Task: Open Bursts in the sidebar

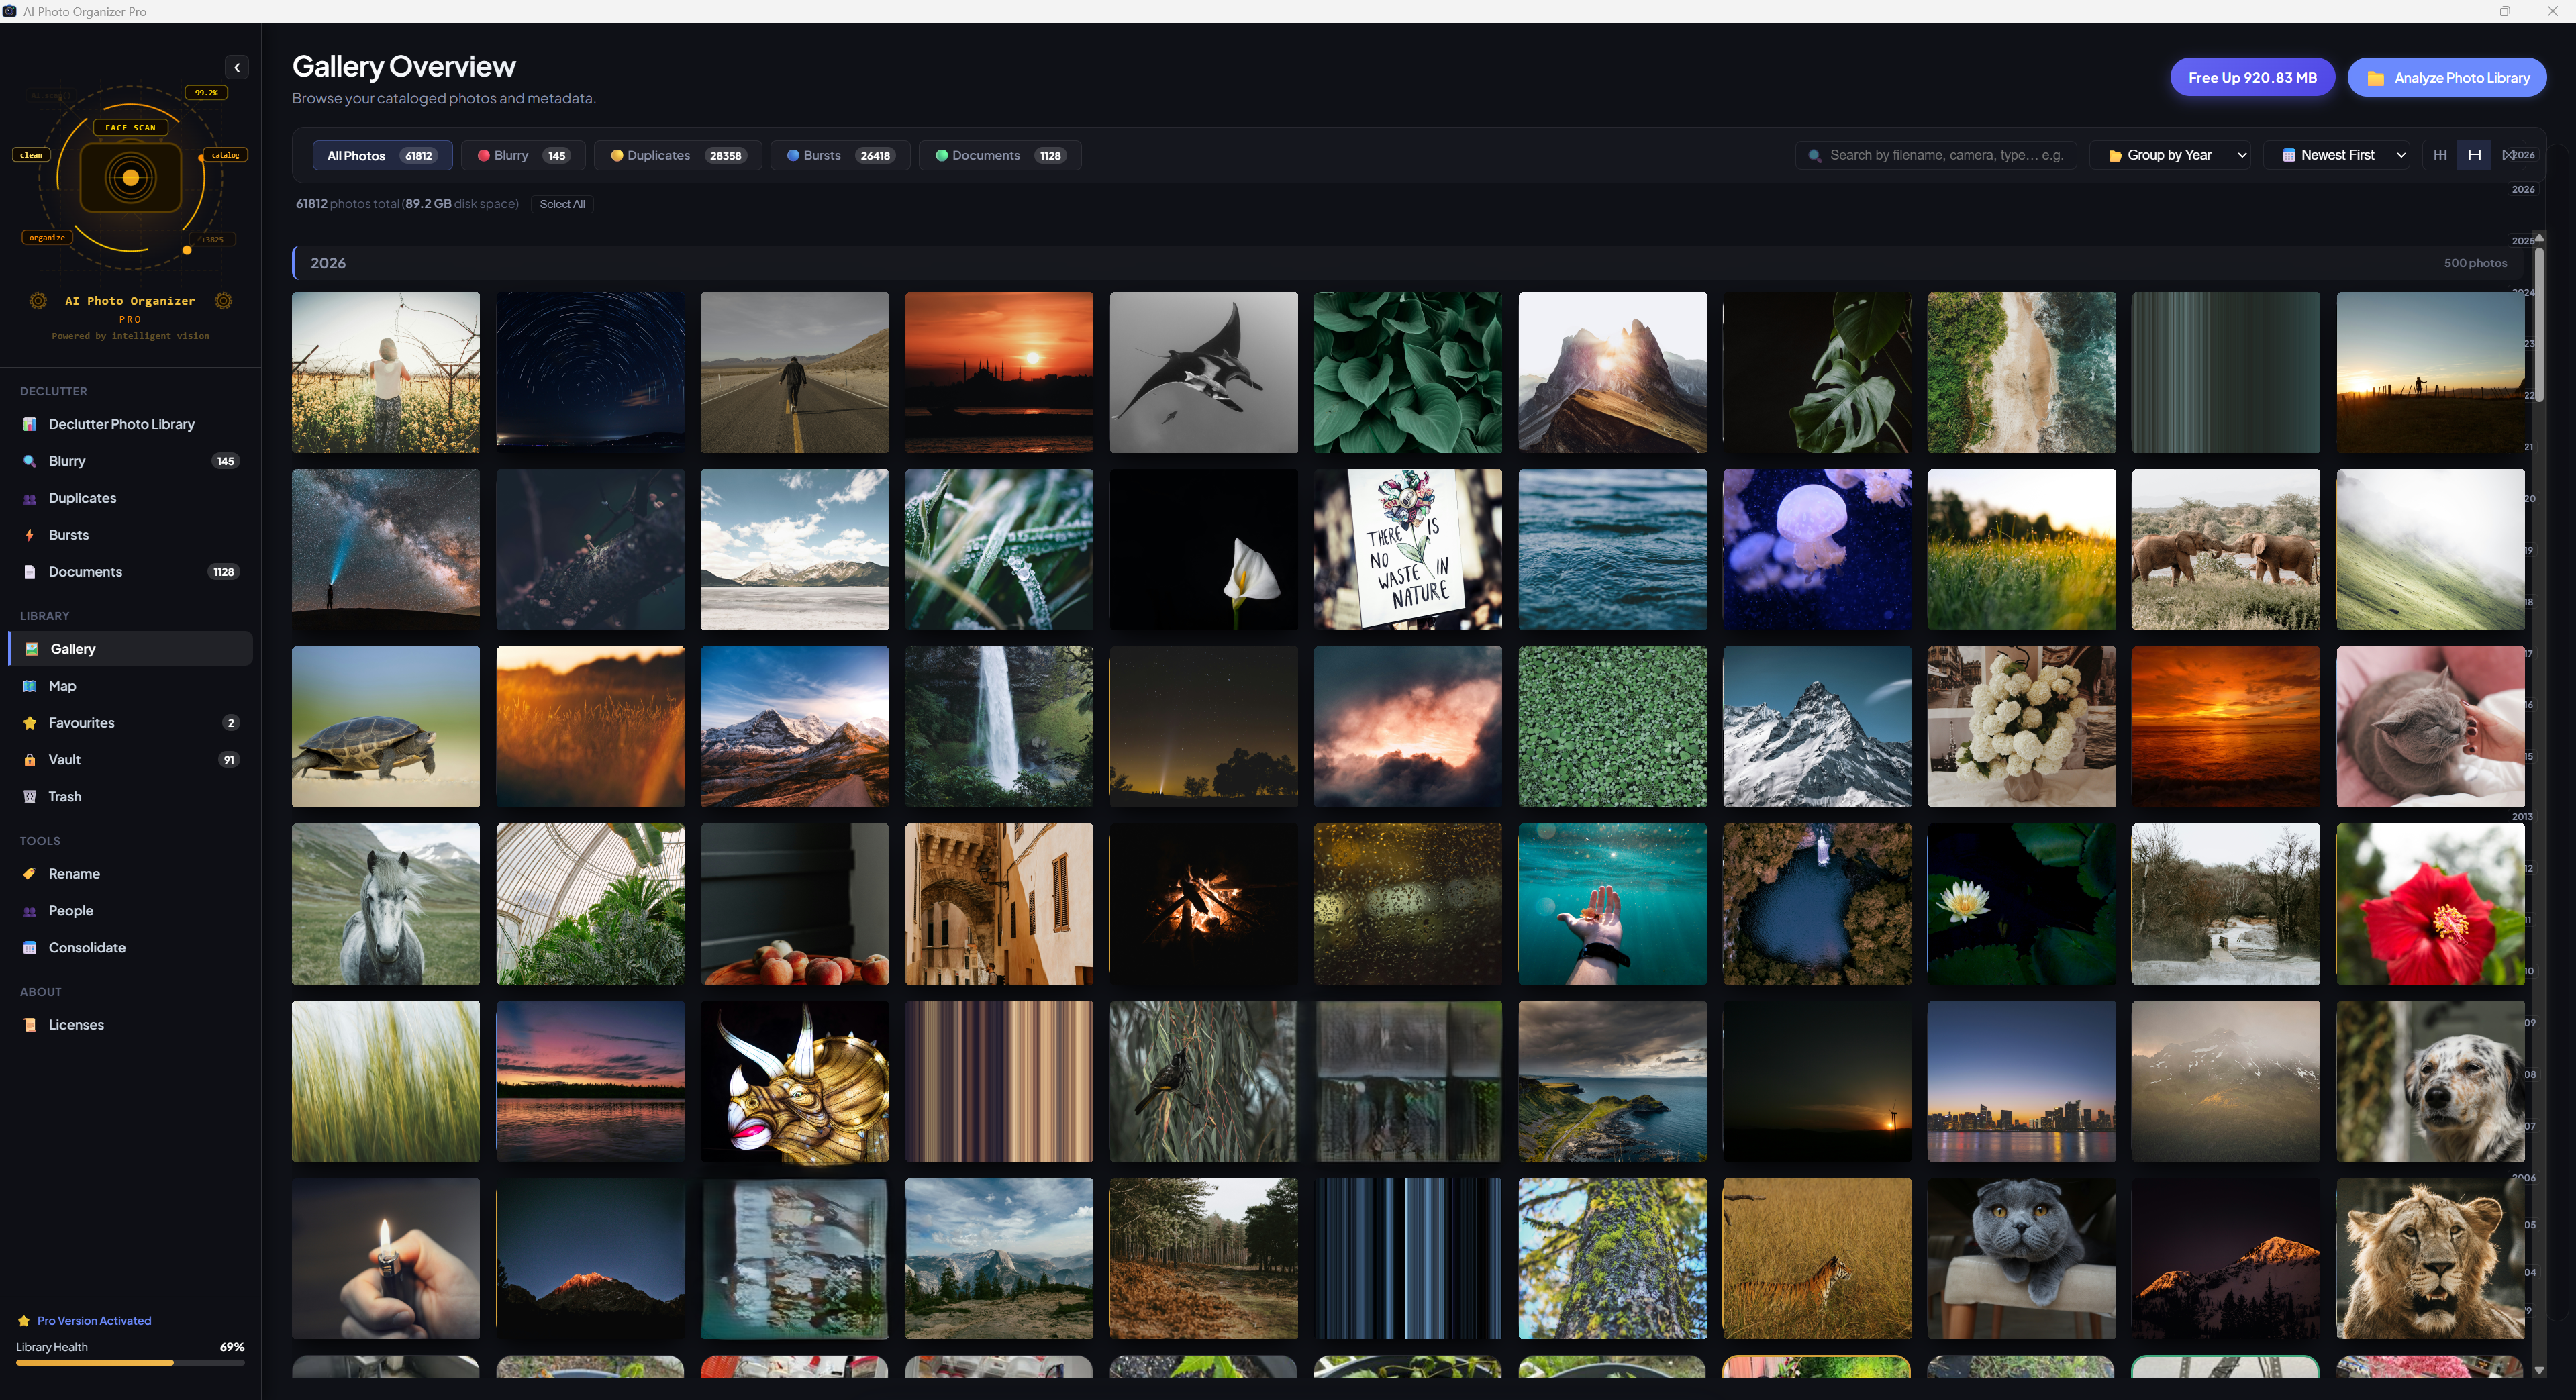Action: 130,535
